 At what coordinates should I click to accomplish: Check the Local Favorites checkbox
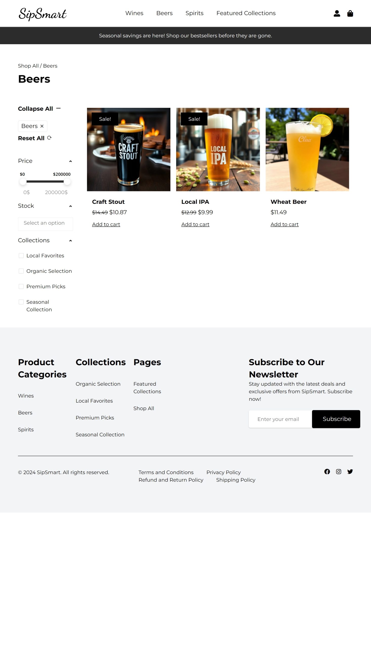[21, 255]
